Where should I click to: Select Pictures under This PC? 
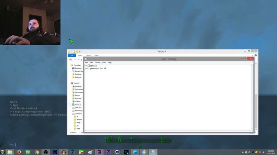77,98
